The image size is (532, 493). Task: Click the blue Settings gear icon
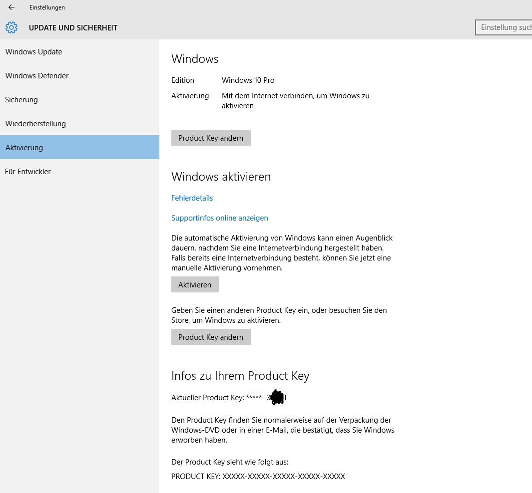[x=11, y=27]
